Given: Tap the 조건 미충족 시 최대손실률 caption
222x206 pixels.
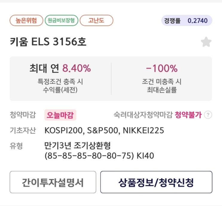Looking at the screenshot, I should (162, 85).
